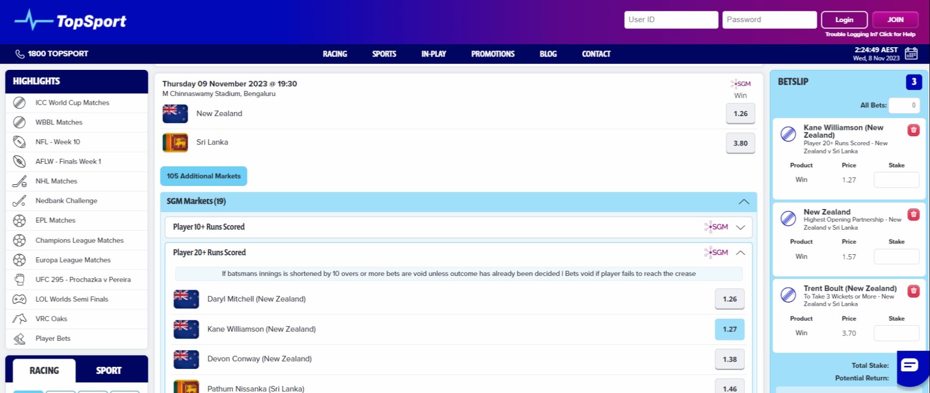Go to IN-PLAY section

[x=434, y=54]
